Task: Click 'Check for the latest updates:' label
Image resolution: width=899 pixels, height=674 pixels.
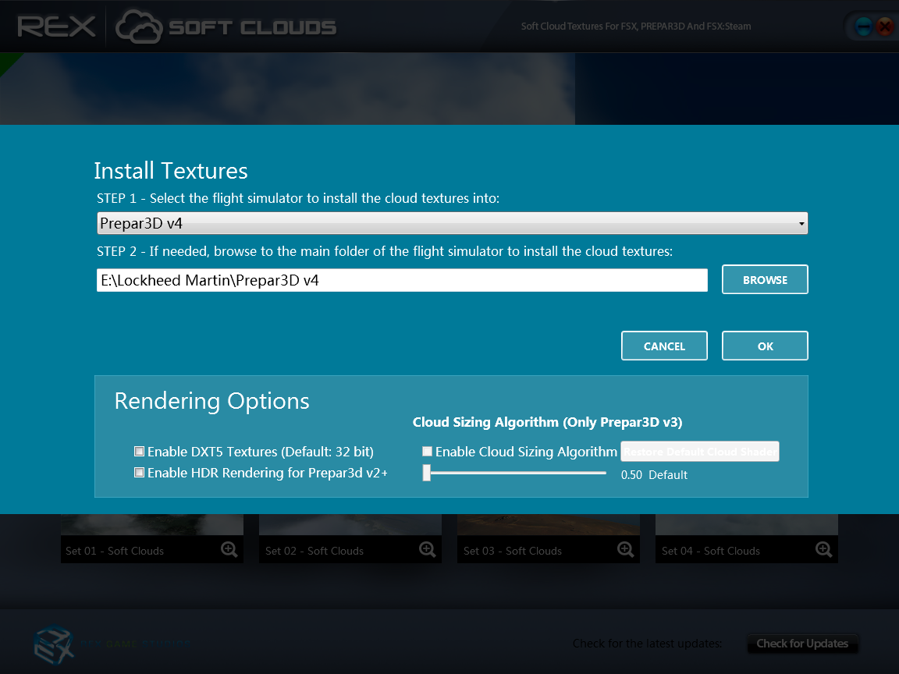Action: (x=647, y=644)
